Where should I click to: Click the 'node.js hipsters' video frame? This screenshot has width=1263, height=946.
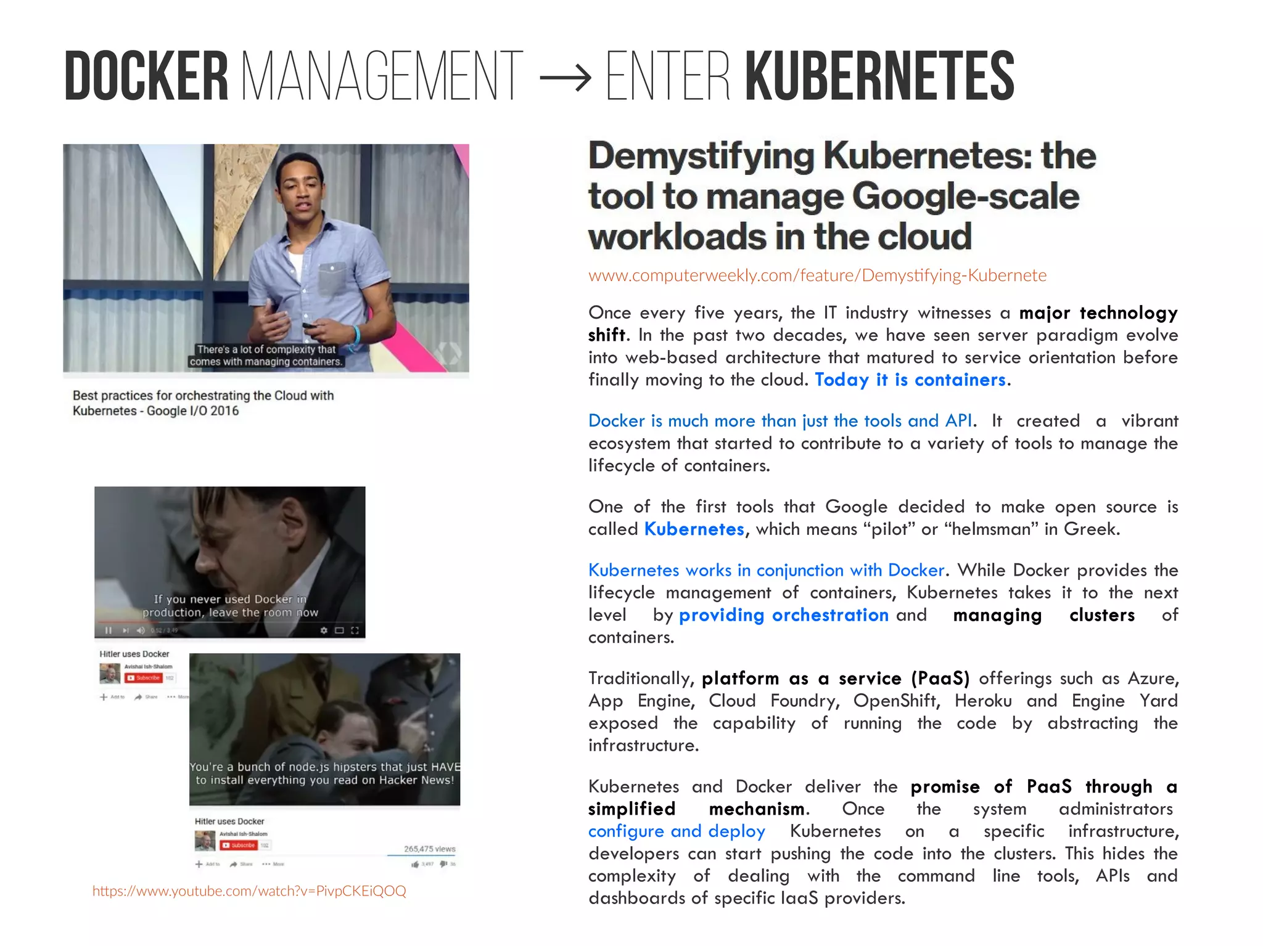[324, 729]
